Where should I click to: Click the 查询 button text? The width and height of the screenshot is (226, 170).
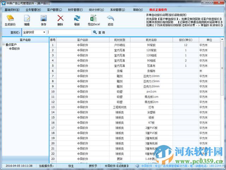102,32
